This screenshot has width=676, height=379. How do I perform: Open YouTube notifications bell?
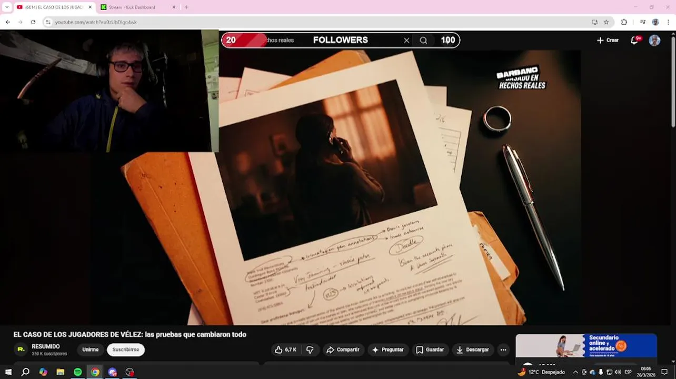point(634,40)
